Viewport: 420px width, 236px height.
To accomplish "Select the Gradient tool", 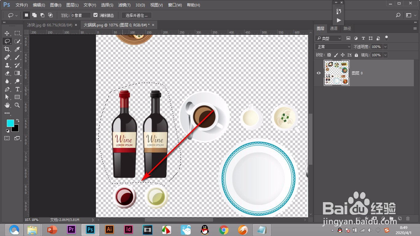I will [17, 73].
